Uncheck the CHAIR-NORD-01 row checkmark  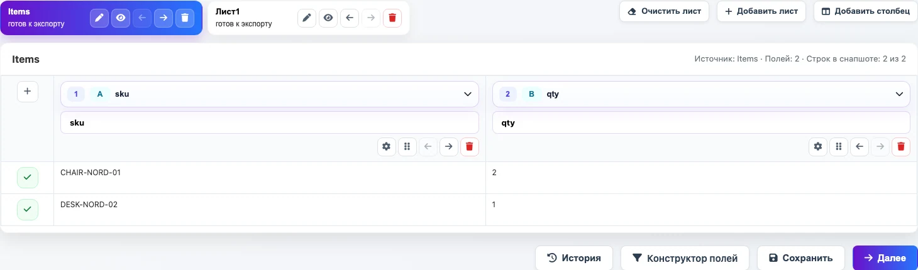27,178
